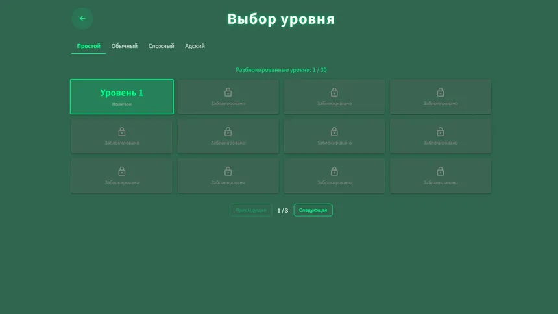
Task: Click lock icon in third row, second card
Action: pyautogui.click(x=228, y=171)
